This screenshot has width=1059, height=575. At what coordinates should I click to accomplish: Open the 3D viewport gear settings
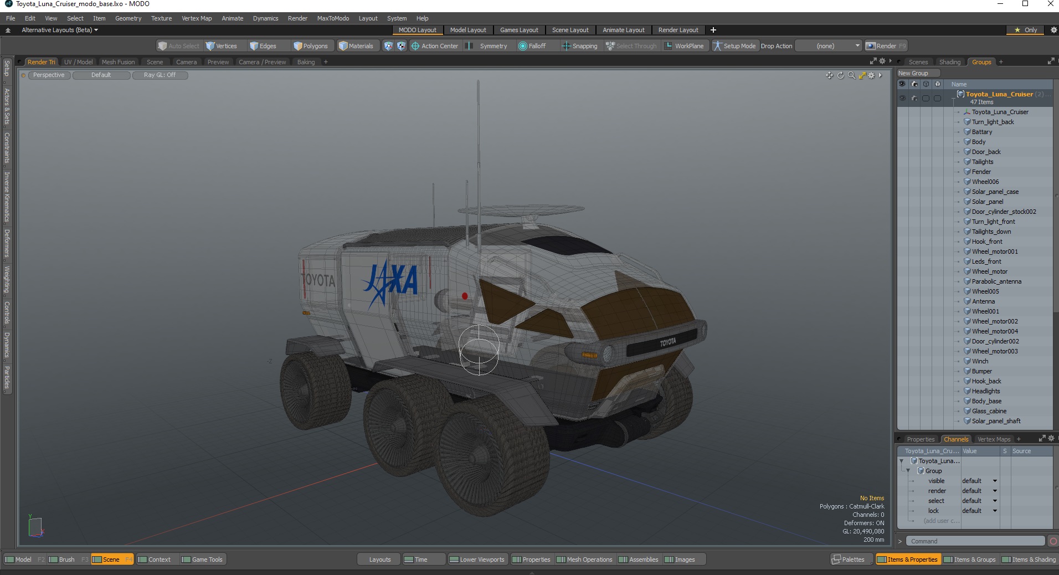click(x=871, y=75)
